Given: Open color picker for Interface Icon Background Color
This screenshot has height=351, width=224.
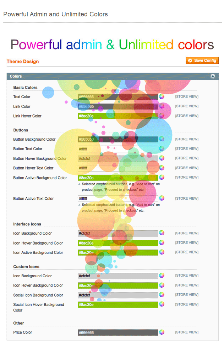Looking at the screenshot, I should pos(162,233).
